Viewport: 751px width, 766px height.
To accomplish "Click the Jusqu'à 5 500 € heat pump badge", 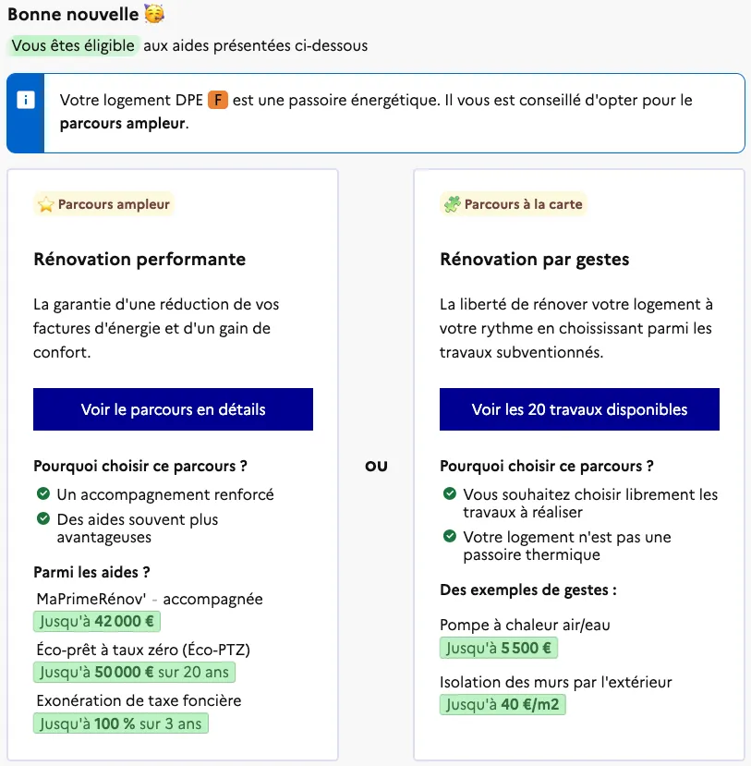I will 499,648.
